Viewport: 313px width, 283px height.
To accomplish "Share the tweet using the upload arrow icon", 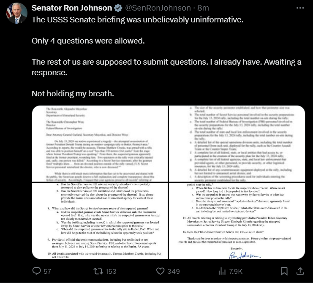I will click(x=300, y=271).
